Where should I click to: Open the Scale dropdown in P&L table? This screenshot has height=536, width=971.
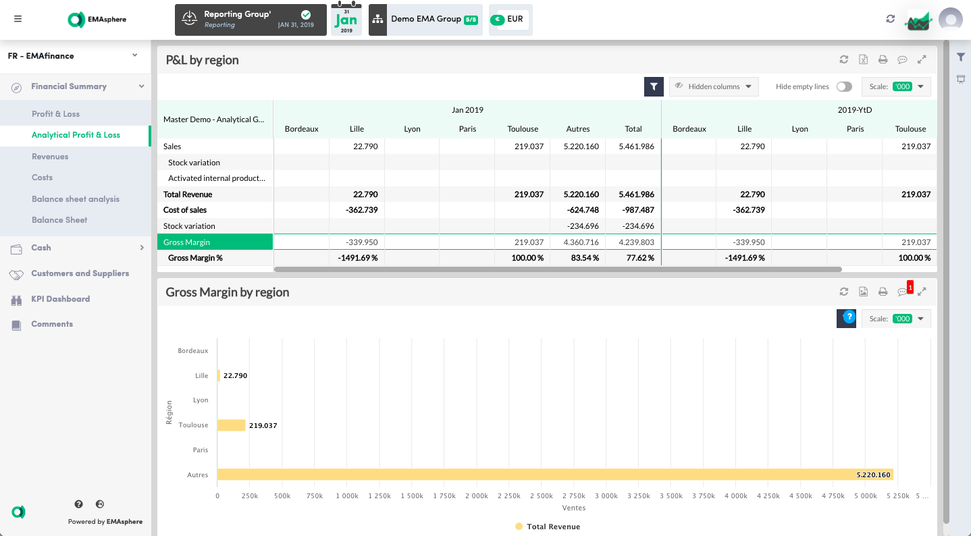tap(896, 86)
